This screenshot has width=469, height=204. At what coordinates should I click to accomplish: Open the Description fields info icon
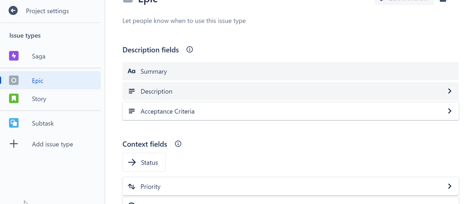coord(190,49)
